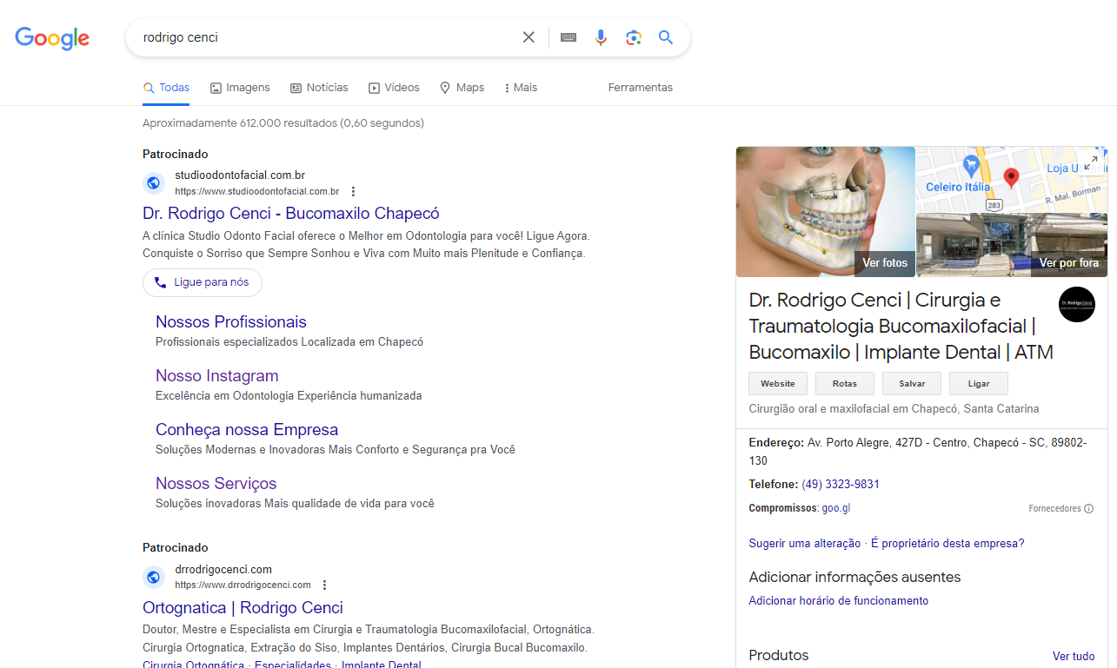
Task: Click the Salvar button
Action: coord(912,383)
